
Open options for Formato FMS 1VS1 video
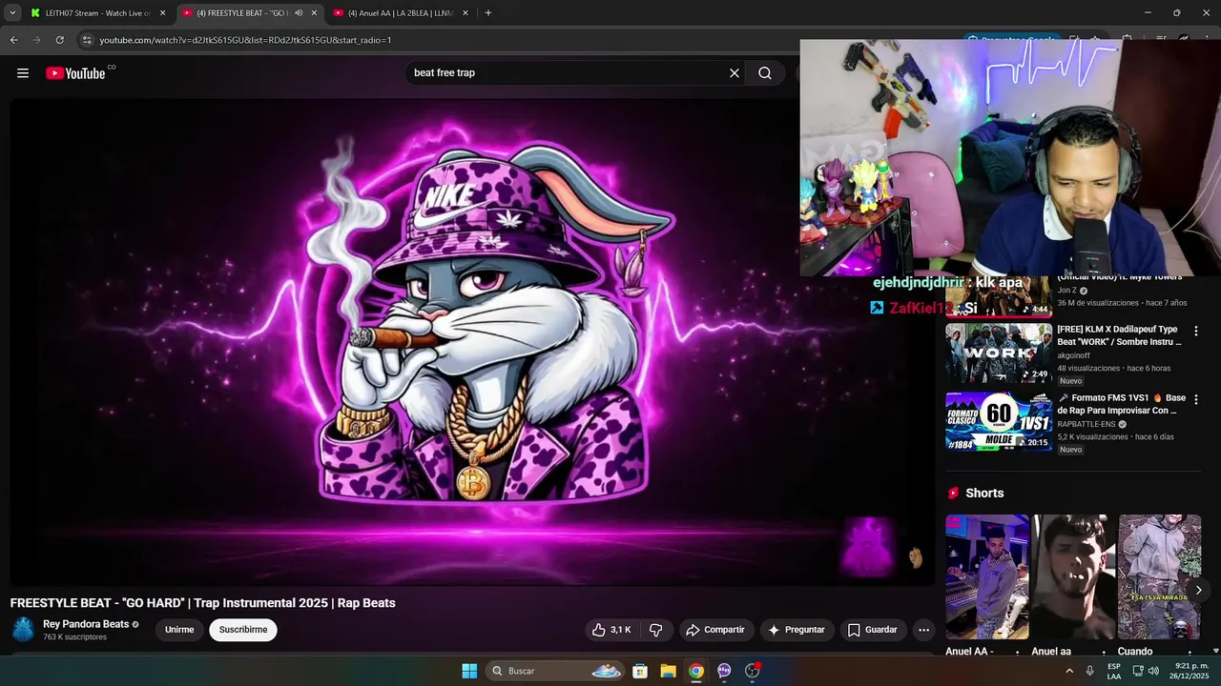[x=1196, y=399]
